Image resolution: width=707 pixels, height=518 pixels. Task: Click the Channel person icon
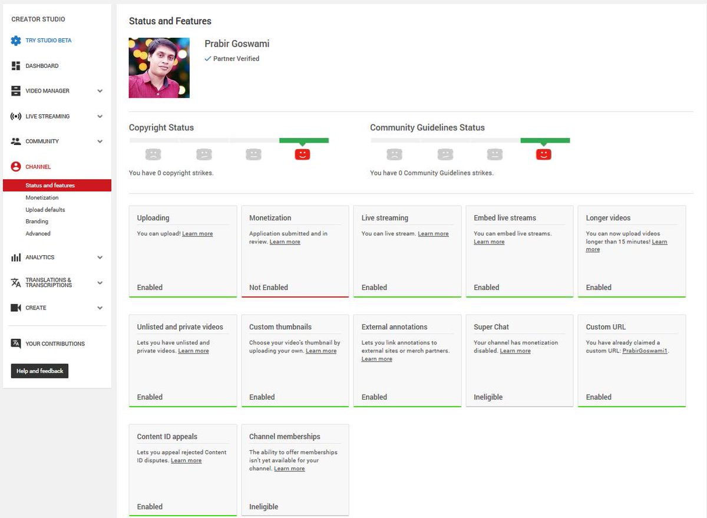point(16,167)
